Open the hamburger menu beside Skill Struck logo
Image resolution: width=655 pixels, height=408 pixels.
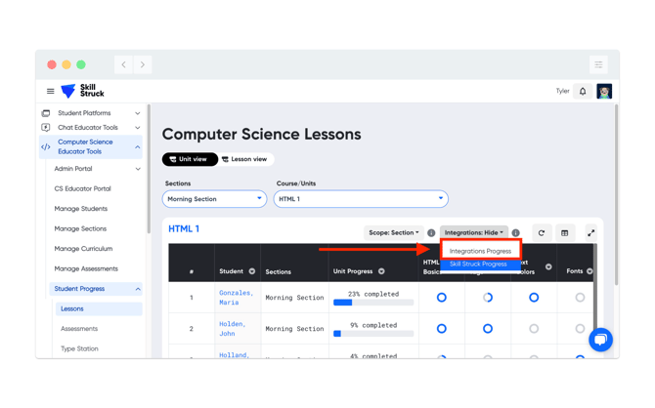(x=50, y=91)
